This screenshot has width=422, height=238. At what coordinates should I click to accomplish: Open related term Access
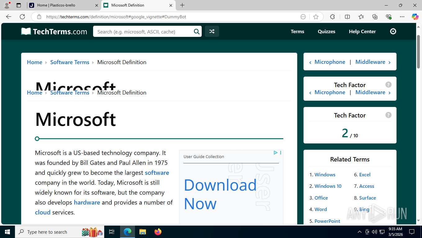click(366, 186)
